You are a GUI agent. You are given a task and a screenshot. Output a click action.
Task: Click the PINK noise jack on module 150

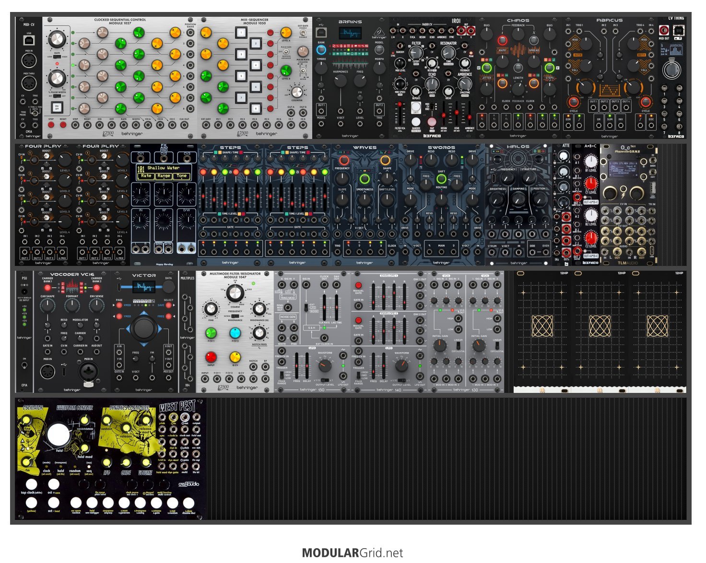pyautogui.click(x=294, y=338)
